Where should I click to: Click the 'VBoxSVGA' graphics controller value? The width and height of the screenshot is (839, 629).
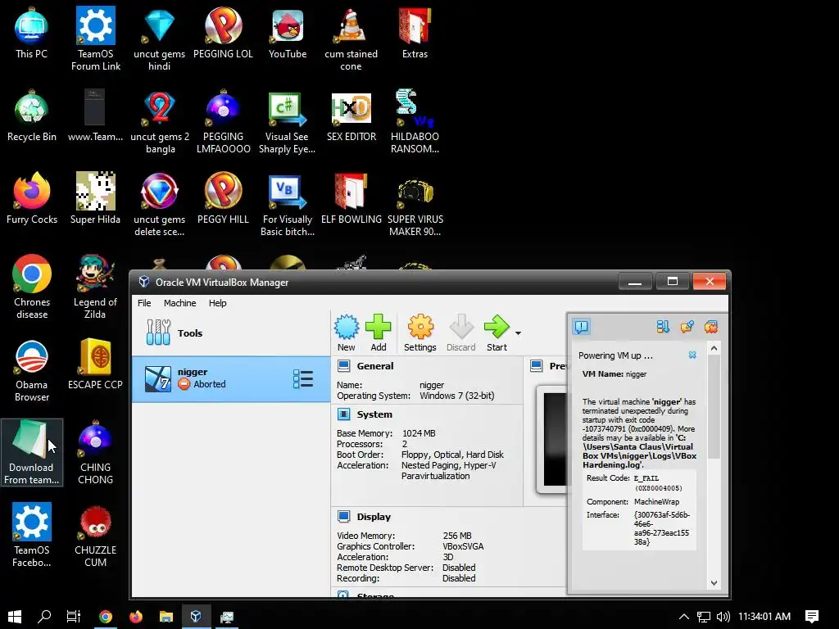463,546
